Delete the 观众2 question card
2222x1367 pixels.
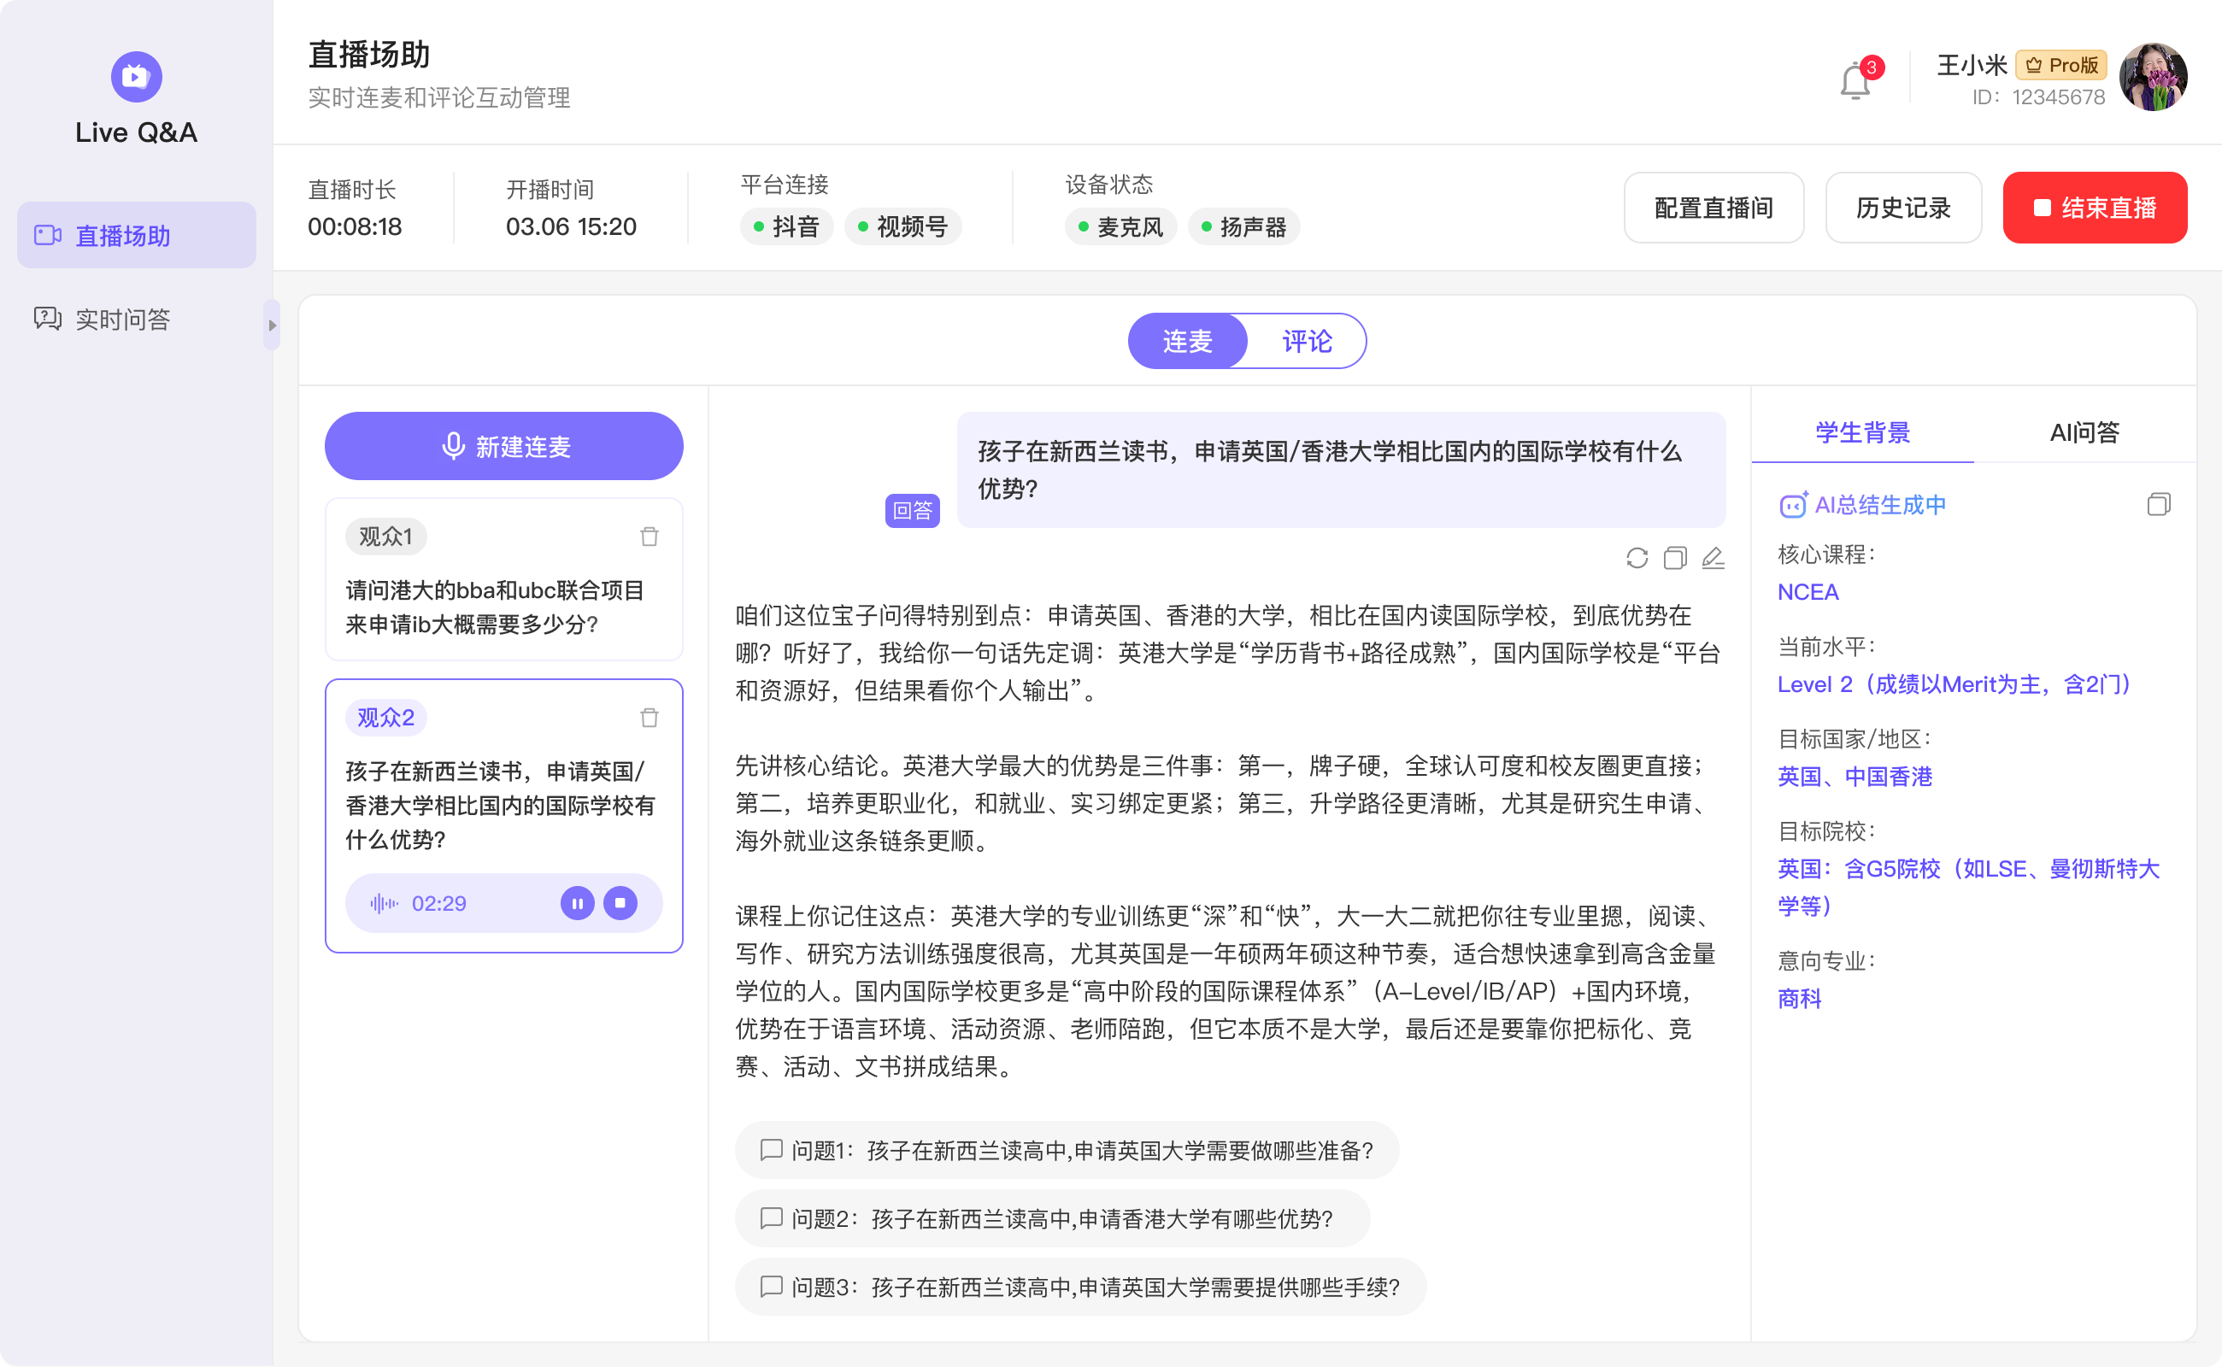[x=649, y=717]
